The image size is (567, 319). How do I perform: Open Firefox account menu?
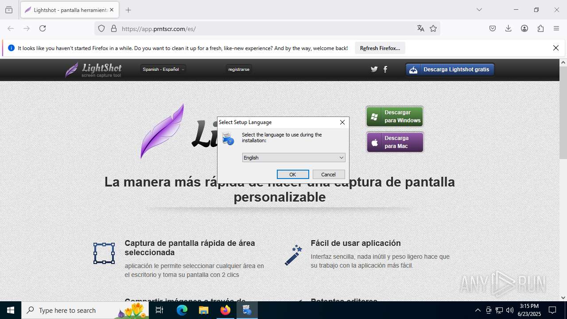(x=524, y=28)
